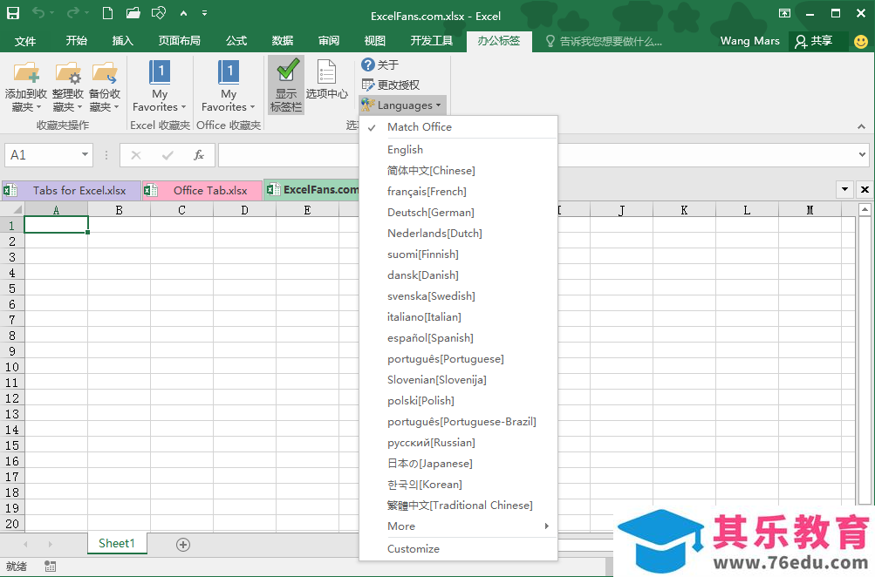Add a new sheet with plus icon
The height and width of the screenshot is (577, 875).
(x=183, y=545)
